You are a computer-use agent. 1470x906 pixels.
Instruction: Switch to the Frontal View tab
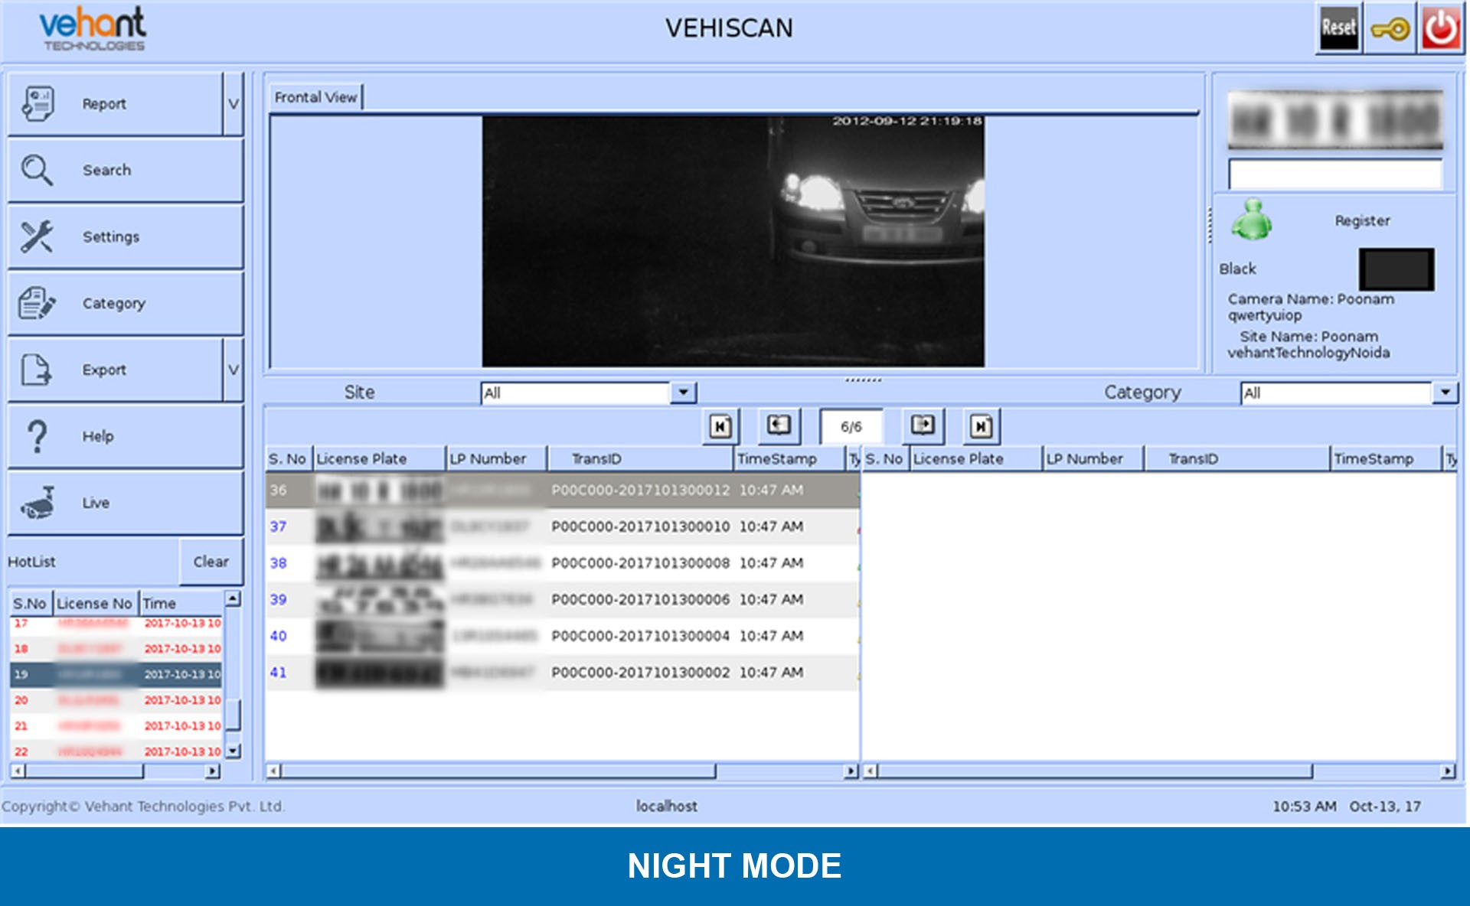[x=315, y=97]
